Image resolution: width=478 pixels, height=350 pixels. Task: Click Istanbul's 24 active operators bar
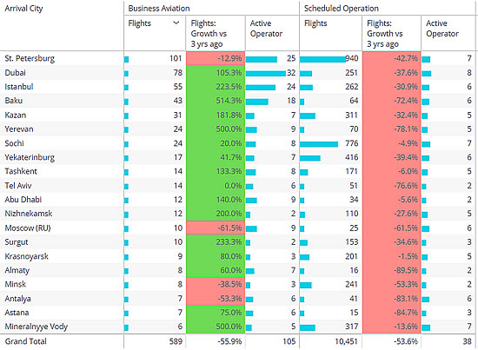(261, 88)
